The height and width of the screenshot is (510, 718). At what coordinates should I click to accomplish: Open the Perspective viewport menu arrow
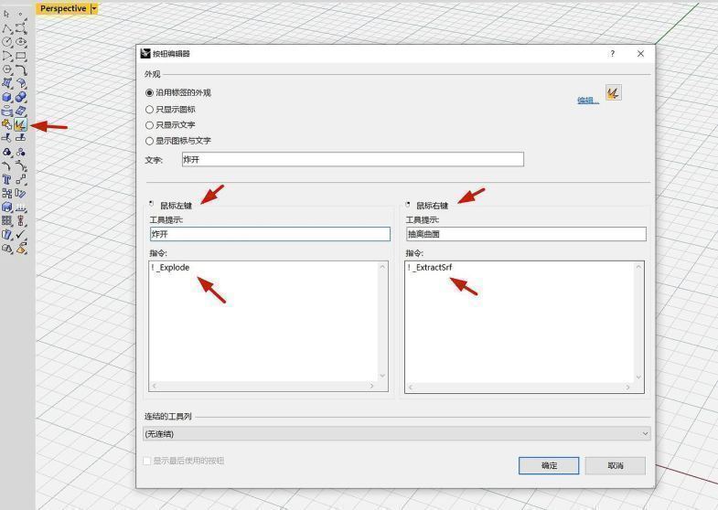(x=94, y=8)
